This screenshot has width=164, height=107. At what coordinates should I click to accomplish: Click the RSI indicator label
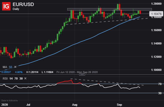[5, 78]
